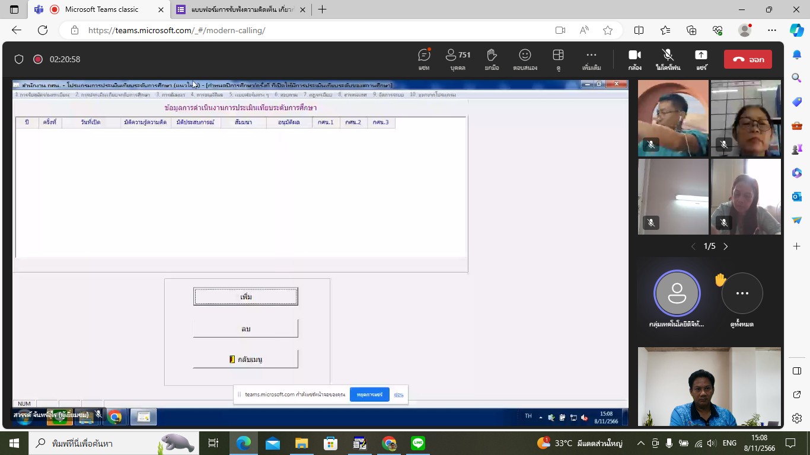This screenshot has width=810, height=455.
Task: Open view all participants ellipsis bubble
Action: pyautogui.click(x=742, y=293)
